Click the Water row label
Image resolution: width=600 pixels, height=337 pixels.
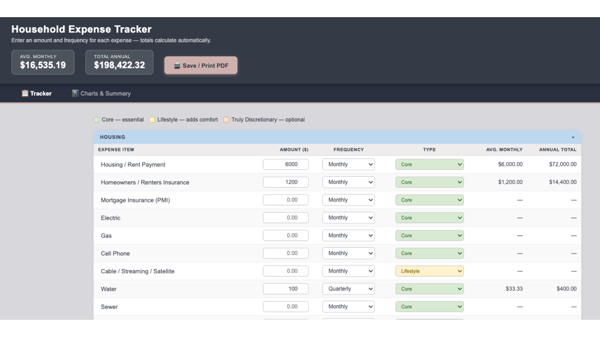[x=109, y=289]
